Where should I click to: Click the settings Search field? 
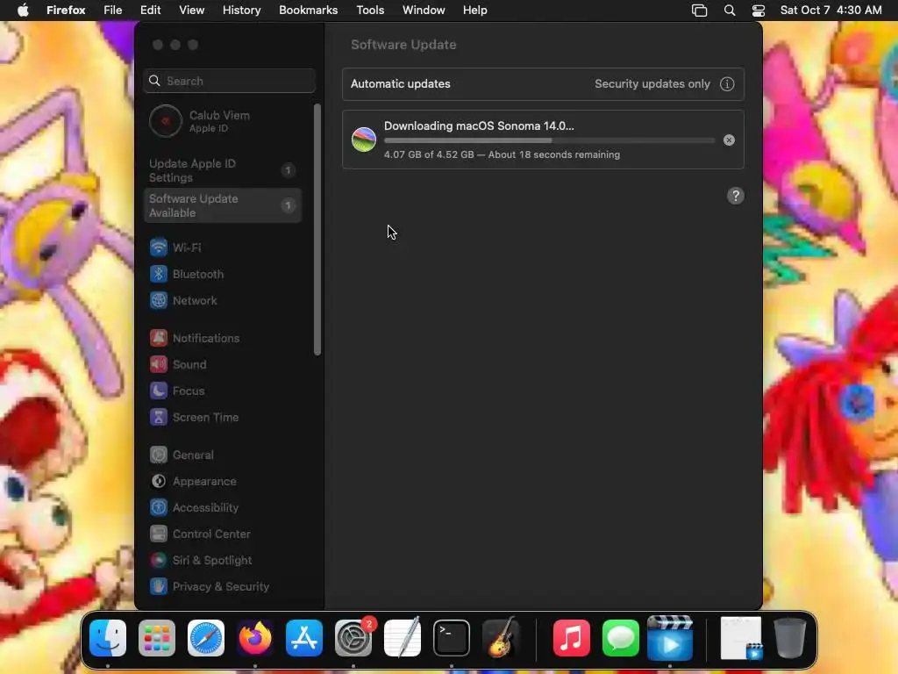(x=229, y=81)
